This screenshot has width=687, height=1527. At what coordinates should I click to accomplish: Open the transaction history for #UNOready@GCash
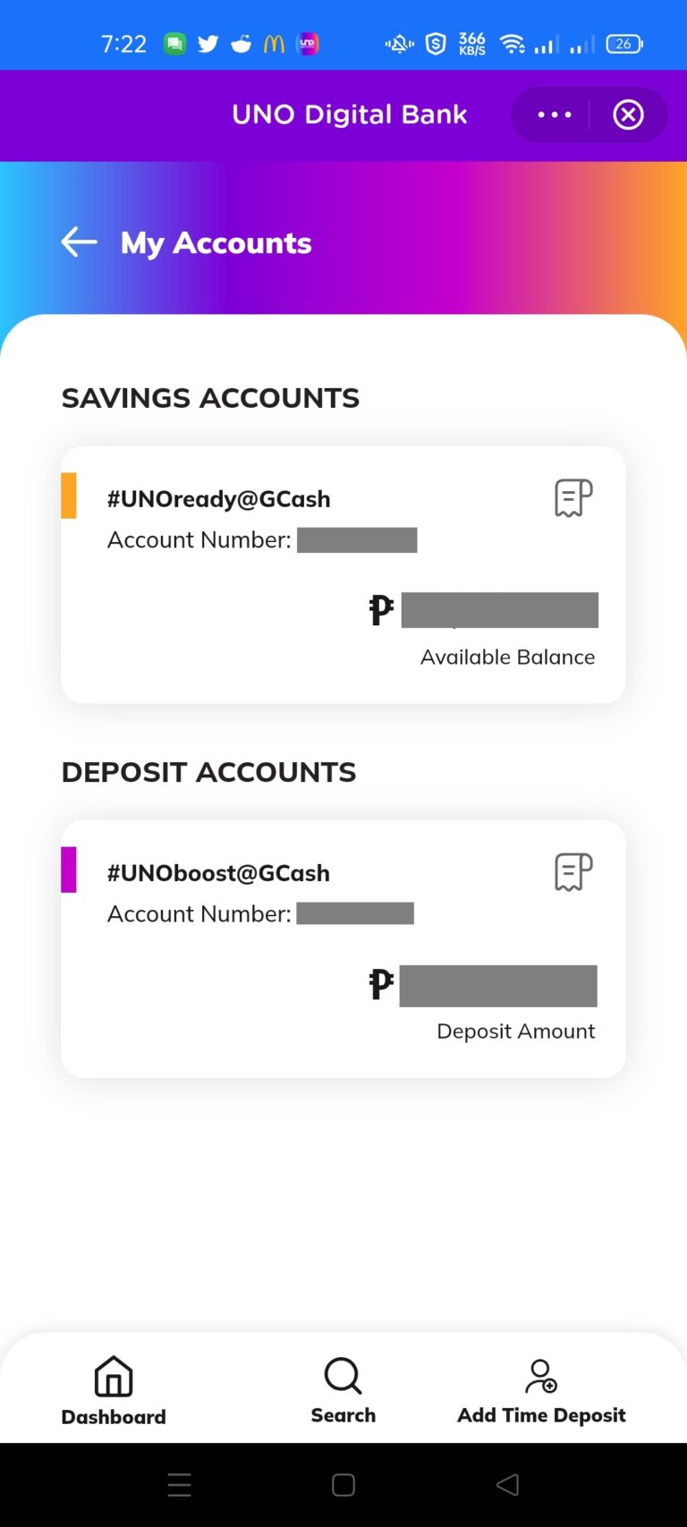tap(572, 497)
